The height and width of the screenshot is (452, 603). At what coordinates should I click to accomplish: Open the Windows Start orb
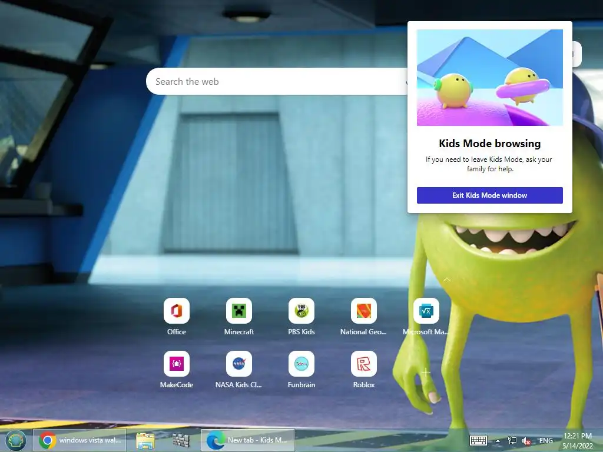coord(15,440)
